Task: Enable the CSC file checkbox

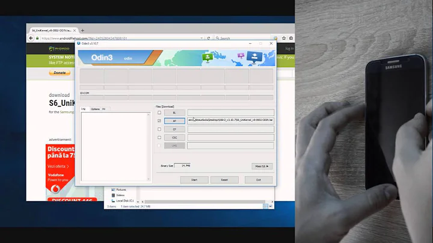Action: click(159, 138)
